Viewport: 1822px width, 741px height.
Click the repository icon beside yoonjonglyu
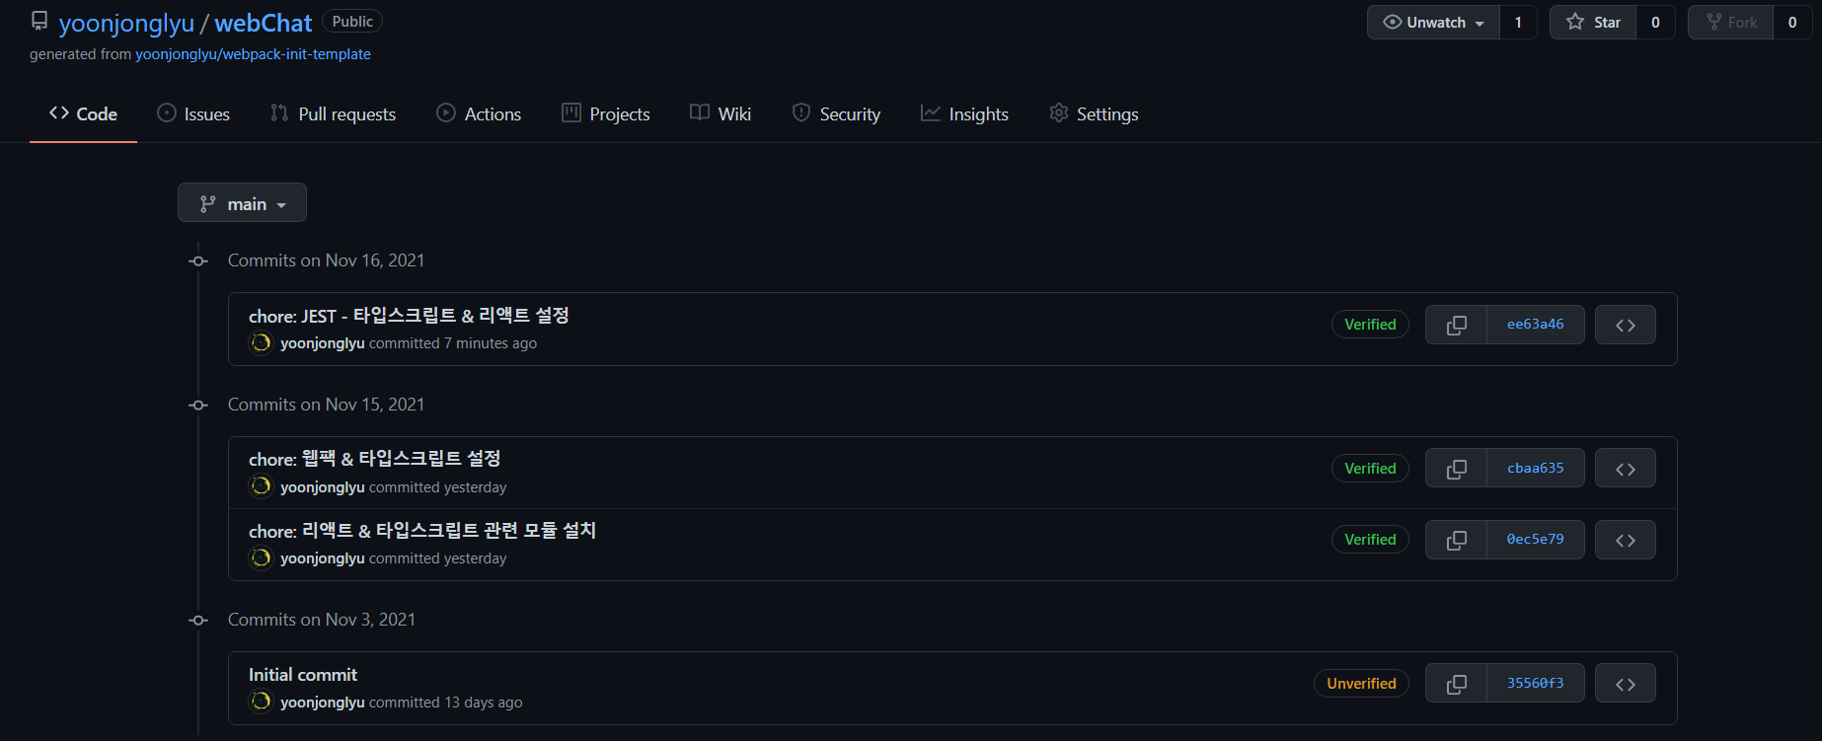(x=39, y=22)
